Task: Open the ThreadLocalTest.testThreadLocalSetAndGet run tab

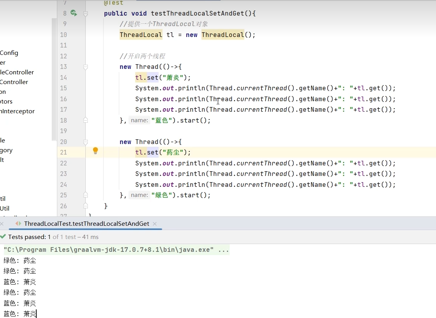Action: pos(86,223)
